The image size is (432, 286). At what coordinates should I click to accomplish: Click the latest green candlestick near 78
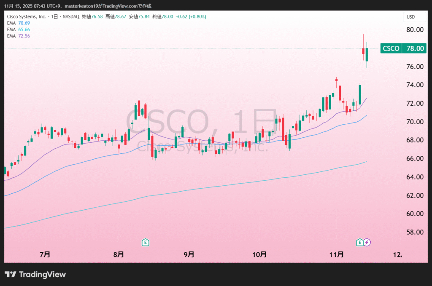pos(367,55)
